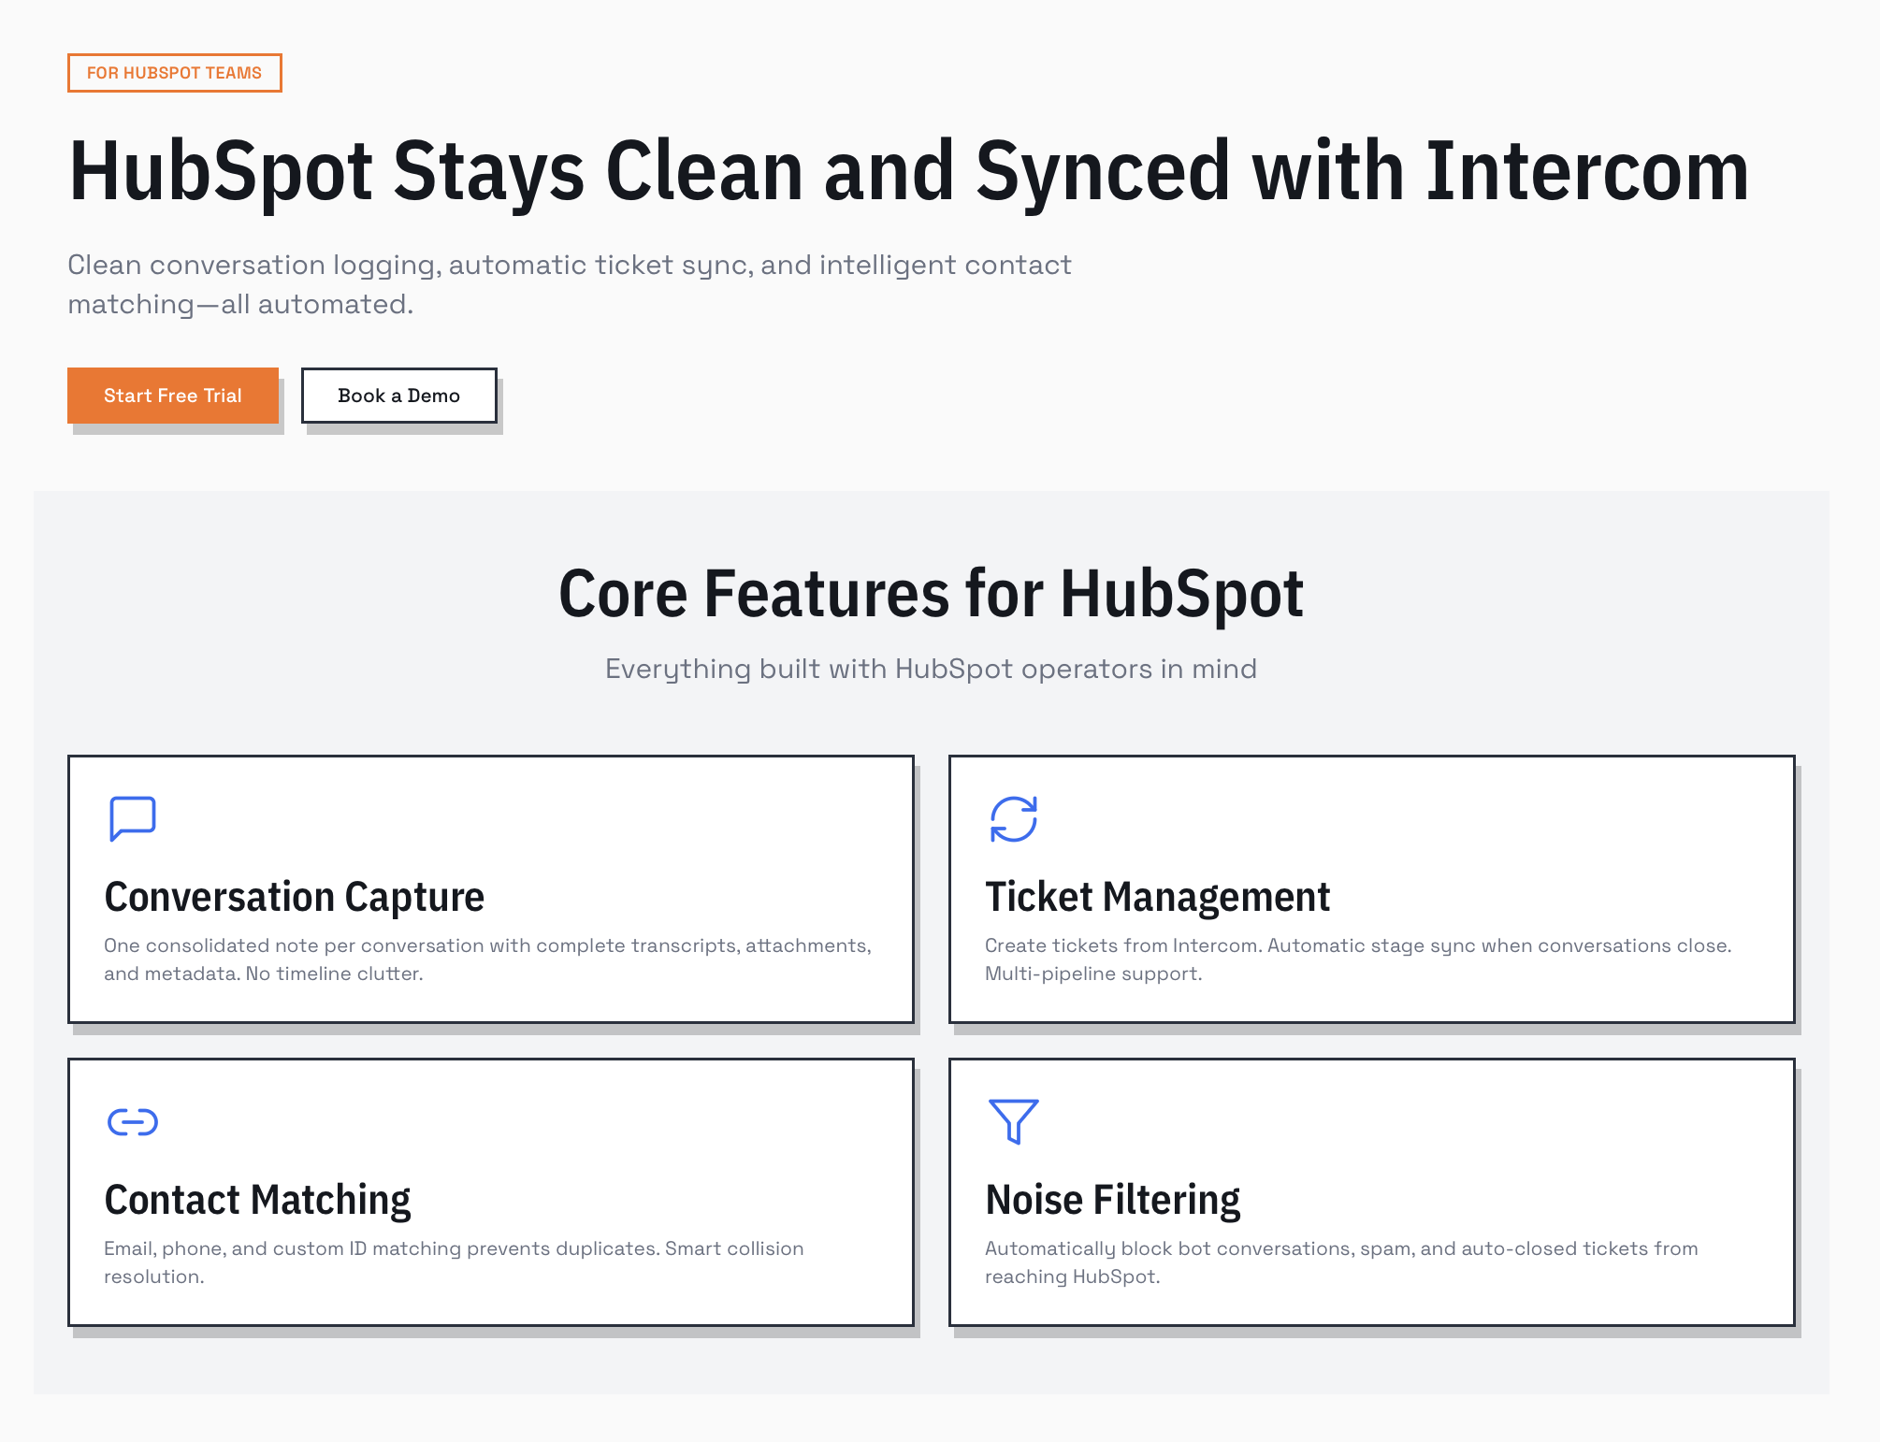Image resolution: width=1880 pixels, height=1442 pixels.
Task: Click the 'Everything built with HubSpot operators' subtitle
Action: click(931, 670)
